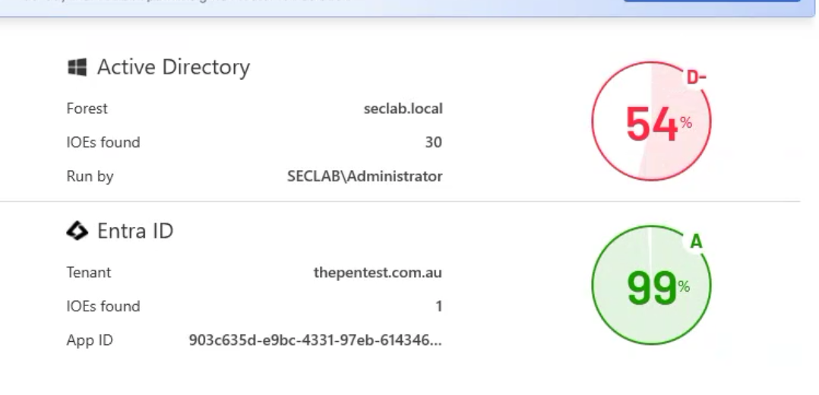The width and height of the screenshot is (819, 395).
Task: Click the truncated App ID value 903c635d
Action: (315, 340)
